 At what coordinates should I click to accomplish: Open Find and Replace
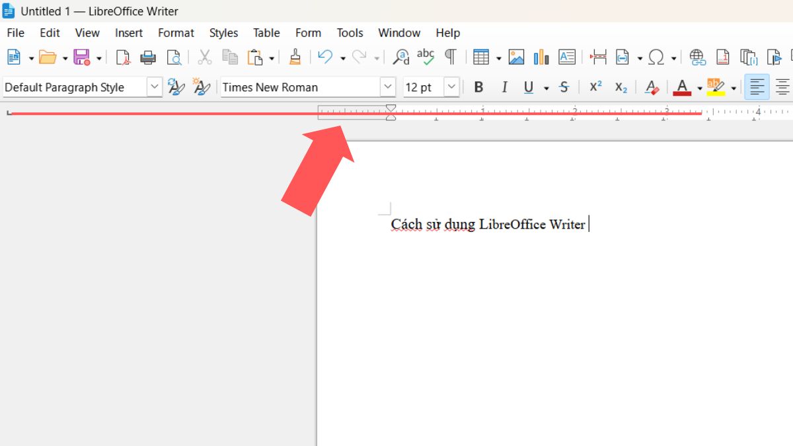coord(401,57)
